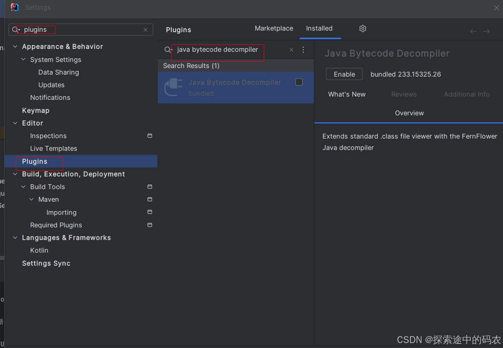Open the plugin search options menu
Viewport: 503px width, 348px height.
click(303, 50)
